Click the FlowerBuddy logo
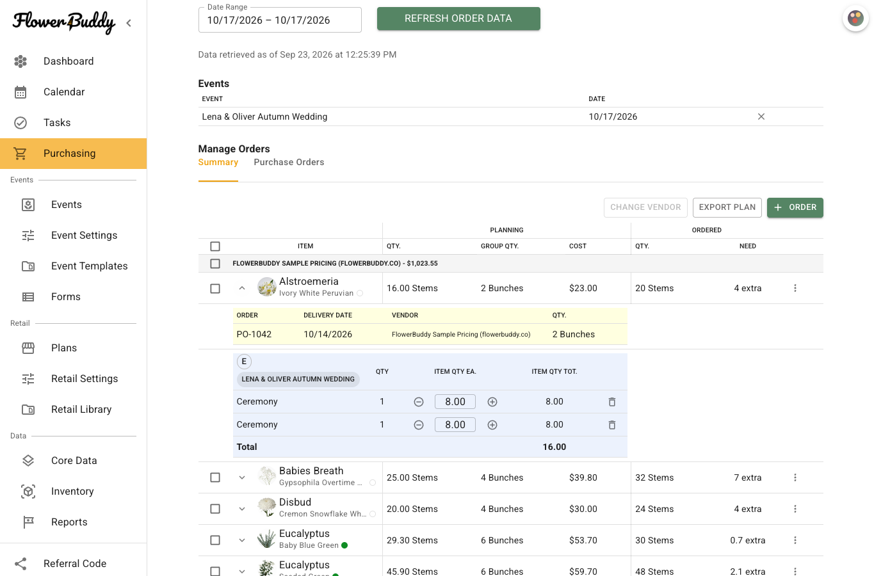The image size is (874, 576). click(x=64, y=22)
